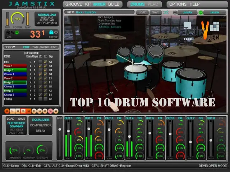
Task: Click the loop arrows icon above FREEZE
Action: coord(56,32)
